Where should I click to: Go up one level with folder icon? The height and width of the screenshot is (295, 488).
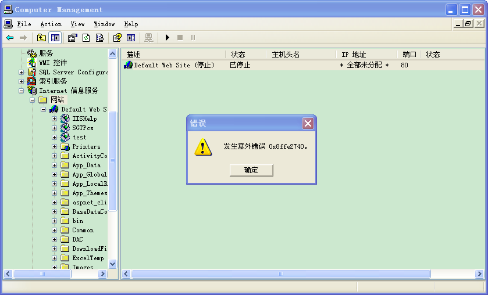[x=41, y=38]
